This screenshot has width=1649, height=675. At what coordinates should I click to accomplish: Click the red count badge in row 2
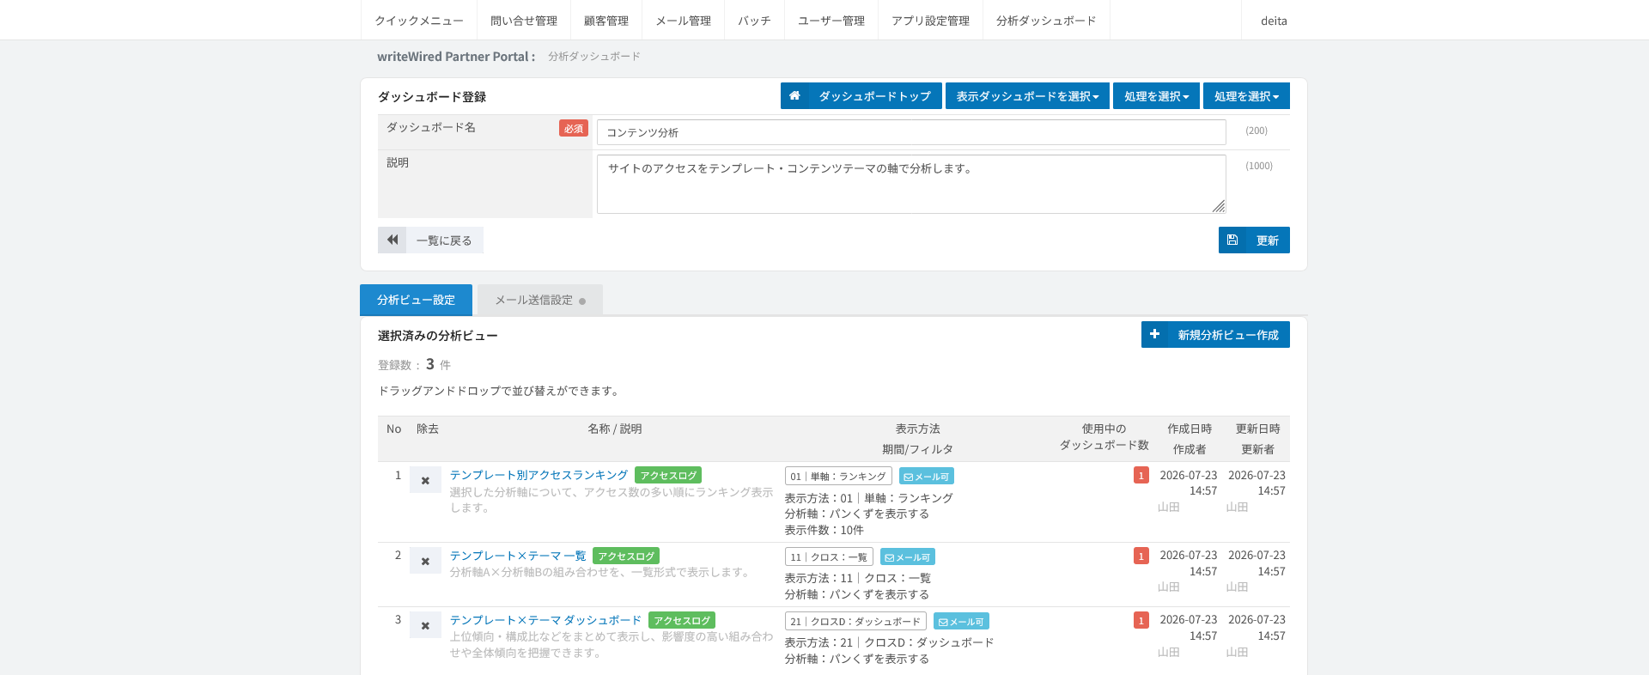(1141, 556)
